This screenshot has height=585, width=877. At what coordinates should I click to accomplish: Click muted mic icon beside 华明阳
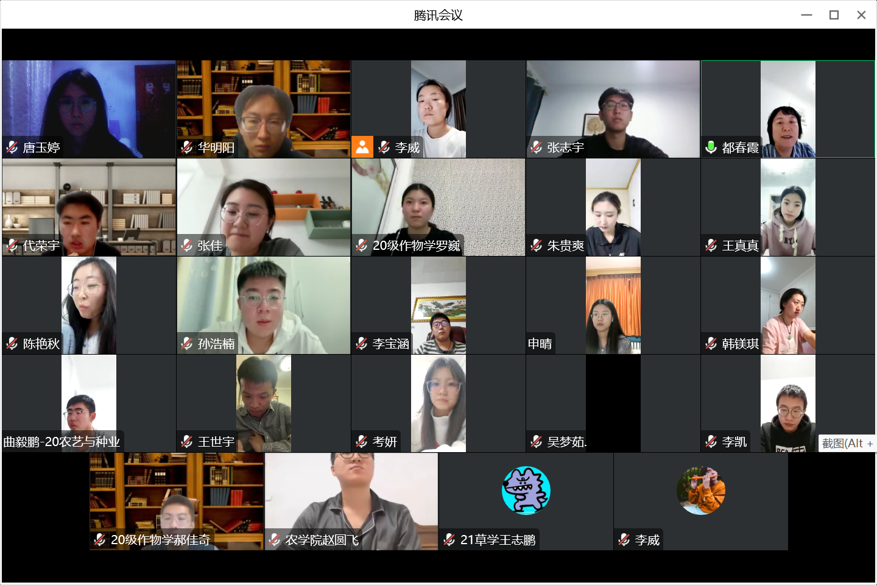tap(187, 147)
